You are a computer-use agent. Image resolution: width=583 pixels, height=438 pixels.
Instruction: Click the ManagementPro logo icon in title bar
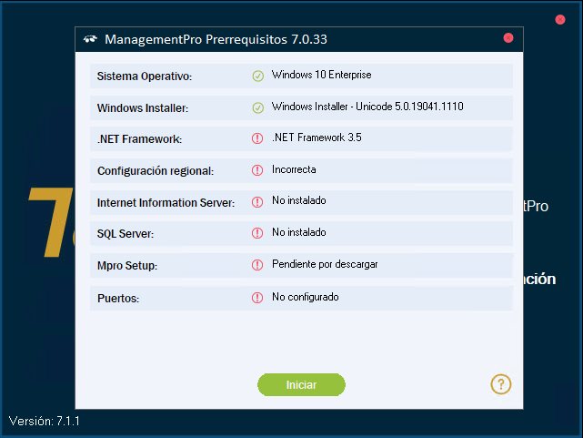[90, 39]
